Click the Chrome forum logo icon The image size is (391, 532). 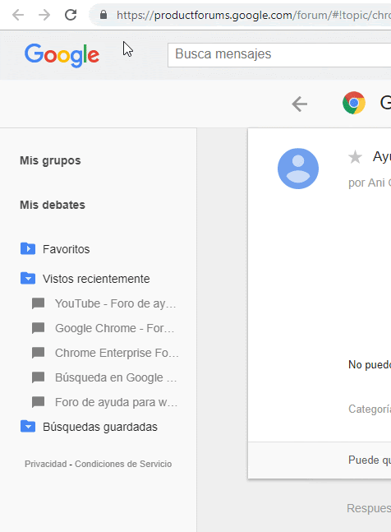(x=354, y=103)
